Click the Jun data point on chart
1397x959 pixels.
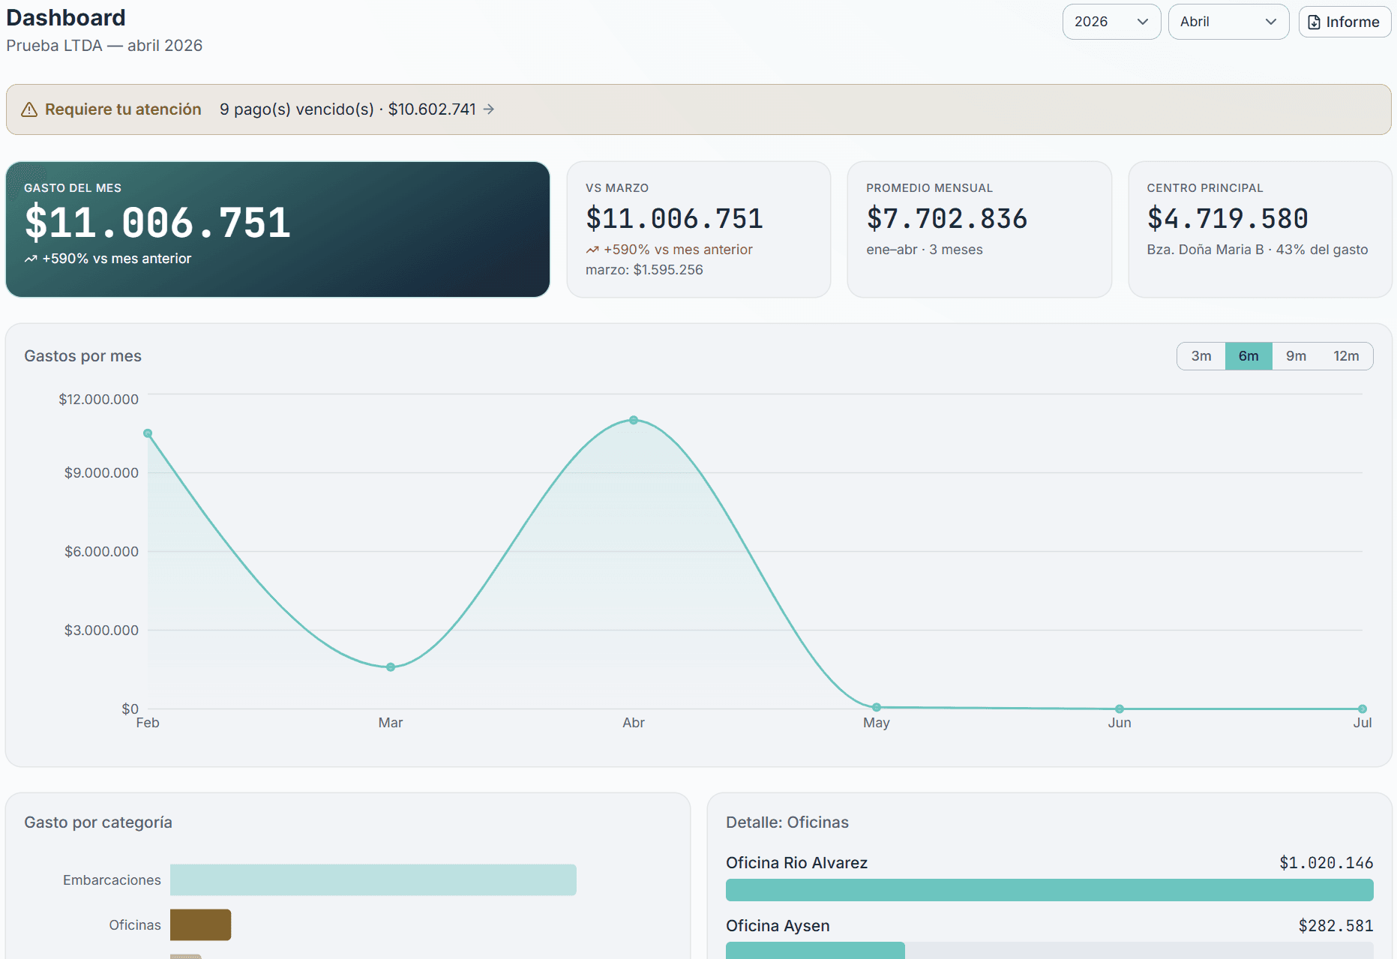coord(1120,709)
